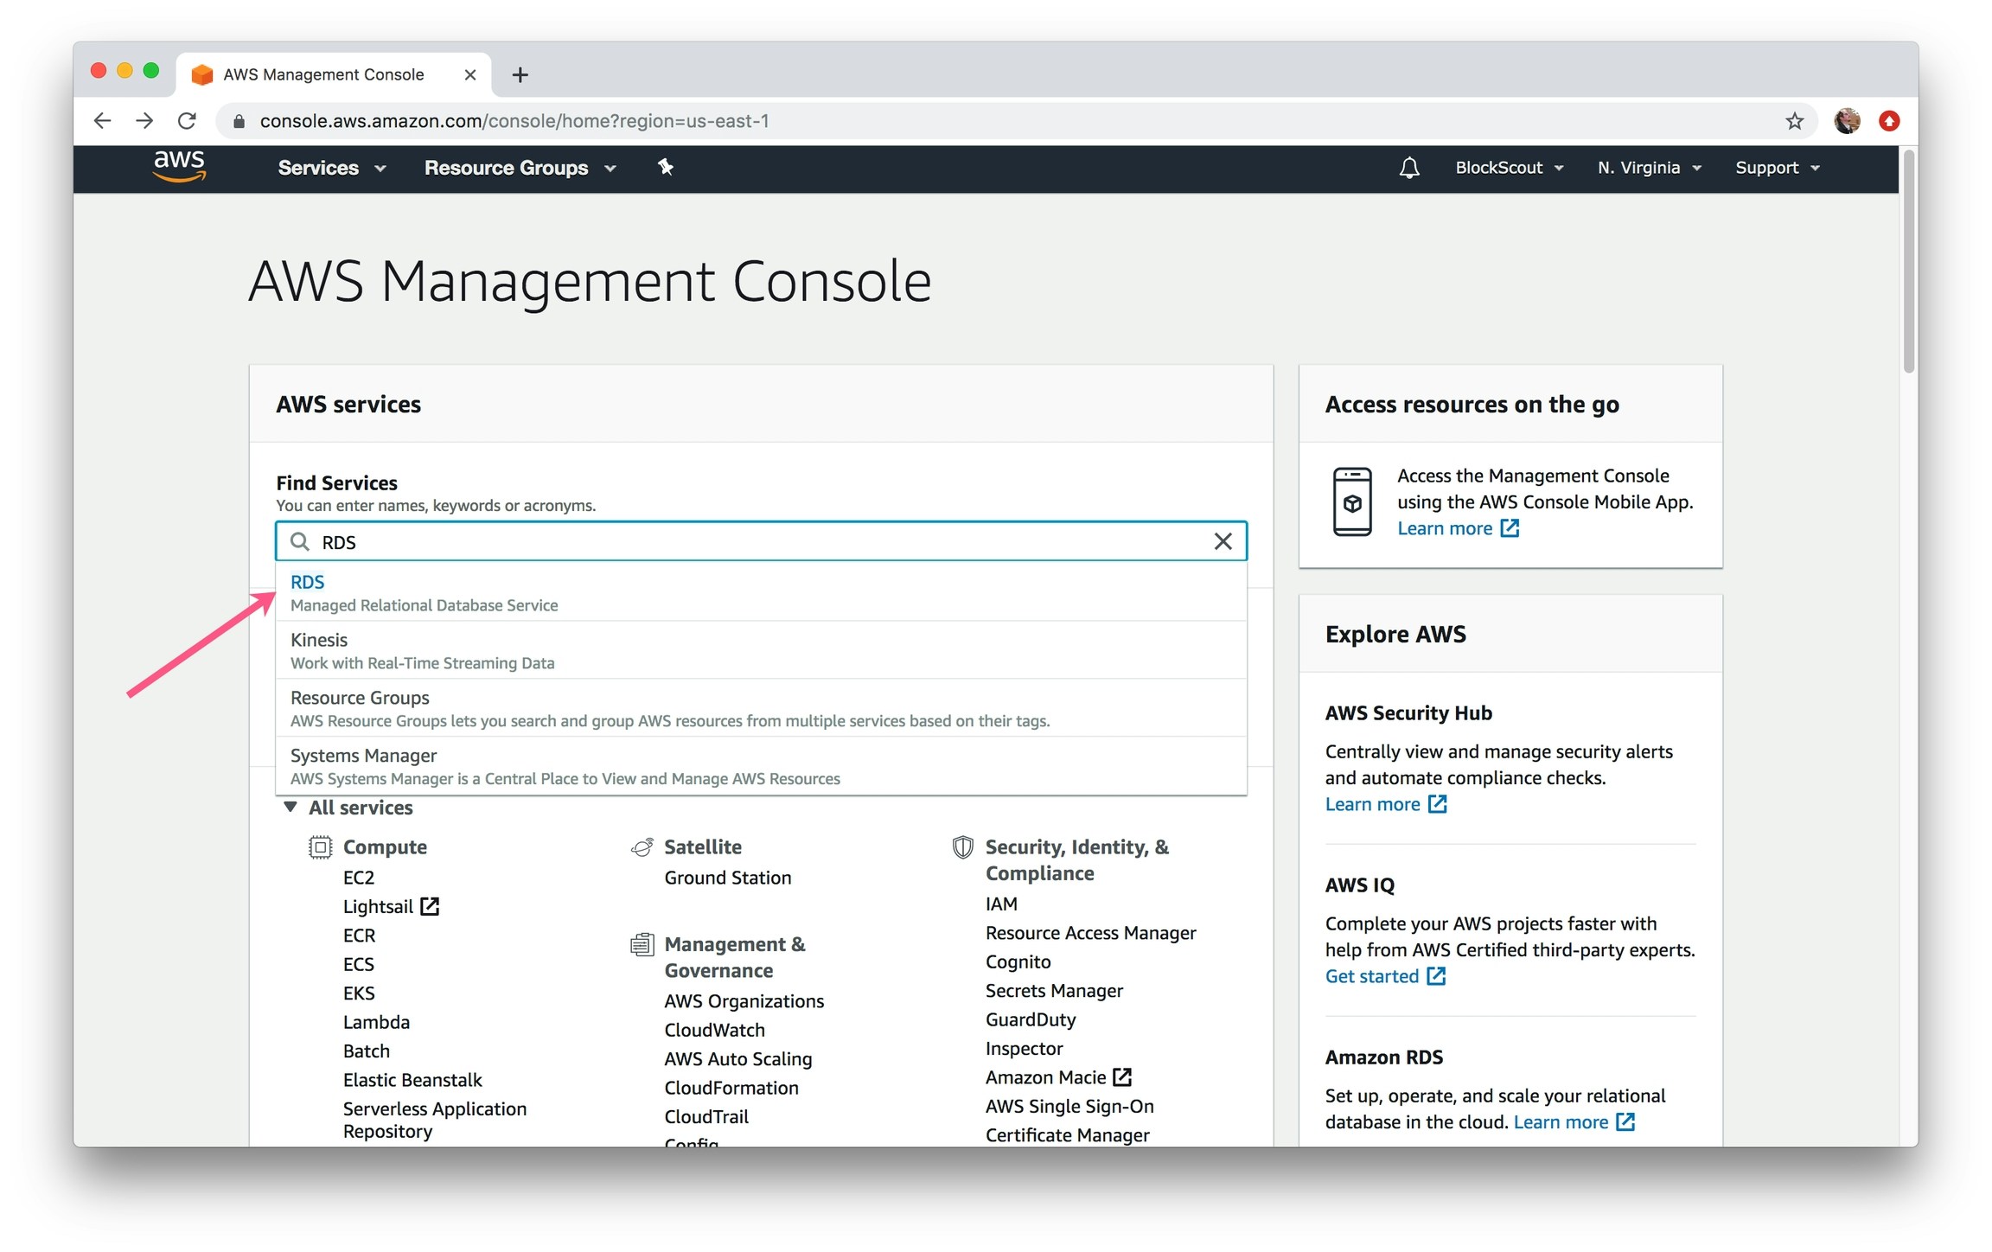Open the N. Virginia region dropdown
The width and height of the screenshot is (1992, 1252).
coord(1649,168)
